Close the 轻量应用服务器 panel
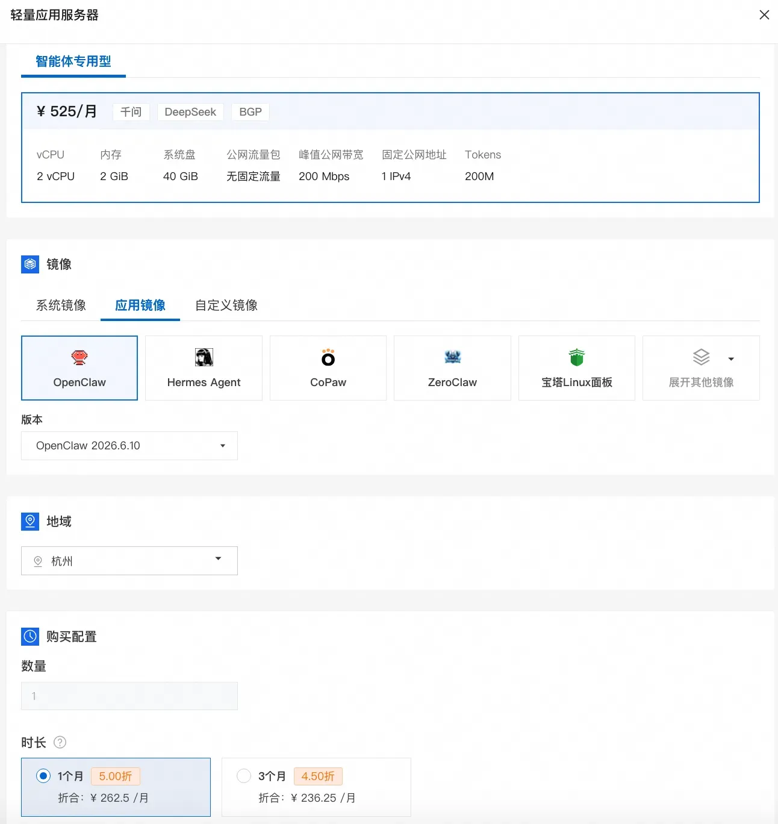Viewport: 778px width, 824px height. tap(764, 15)
